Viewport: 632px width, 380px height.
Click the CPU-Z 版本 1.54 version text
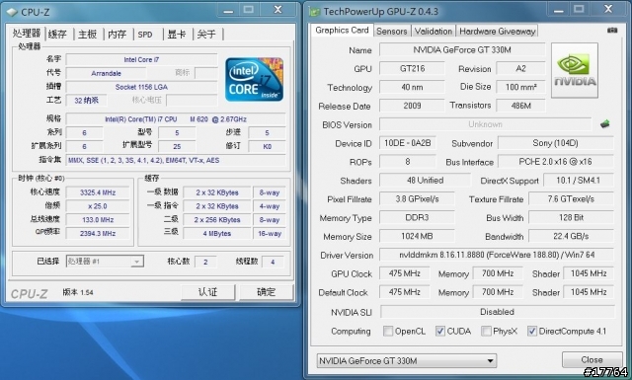(78, 292)
